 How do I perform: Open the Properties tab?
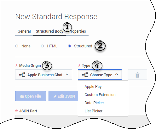pos(77,31)
